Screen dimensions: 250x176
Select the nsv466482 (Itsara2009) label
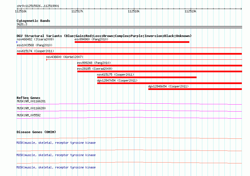click(35, 39)
